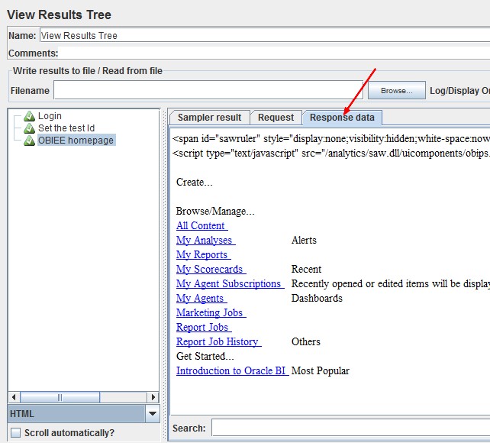Click the Create... text

195,182
